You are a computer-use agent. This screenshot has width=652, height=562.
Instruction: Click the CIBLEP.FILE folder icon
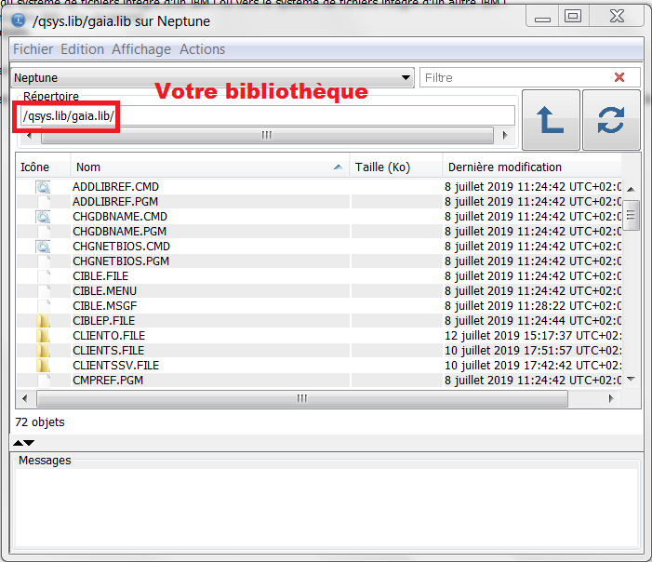(x=44, y=321)
